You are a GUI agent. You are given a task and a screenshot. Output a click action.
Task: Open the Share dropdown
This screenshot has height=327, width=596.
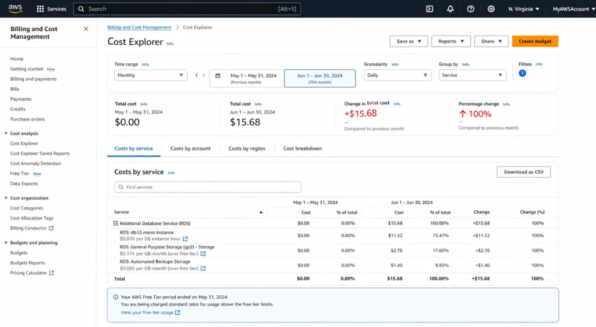click(491, 41)
